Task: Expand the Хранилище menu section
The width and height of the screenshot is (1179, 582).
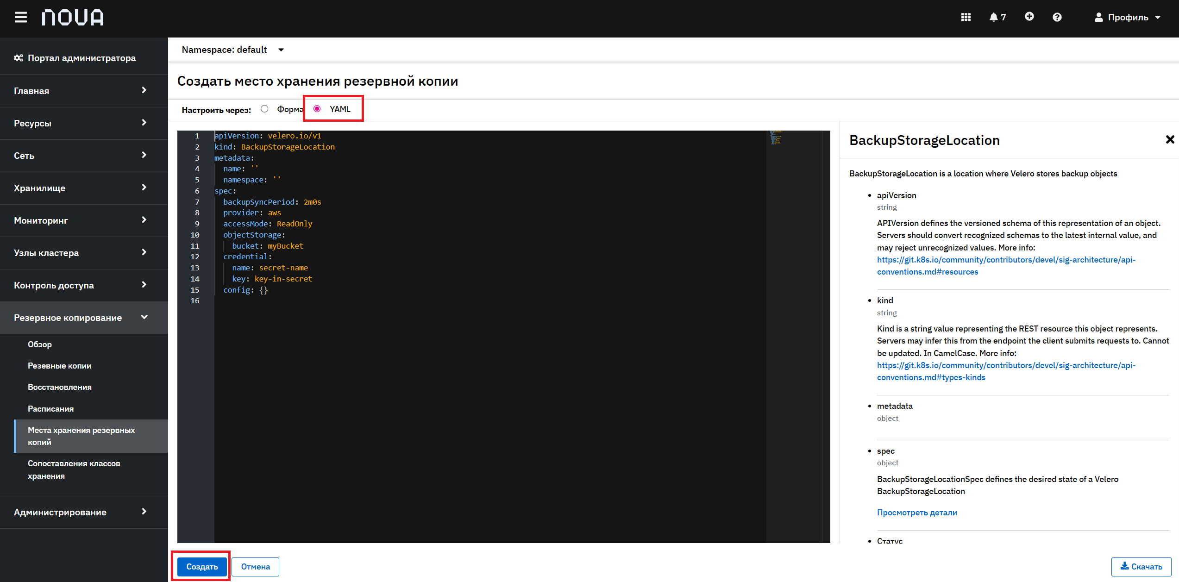Action: pyautogui.click(x=84, y=188)
